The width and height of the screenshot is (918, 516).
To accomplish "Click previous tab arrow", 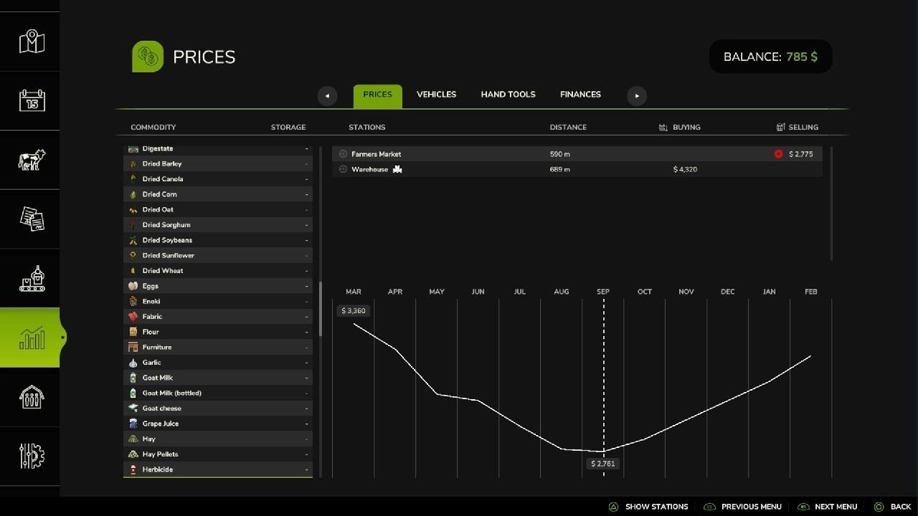I will tap(327, 95).
